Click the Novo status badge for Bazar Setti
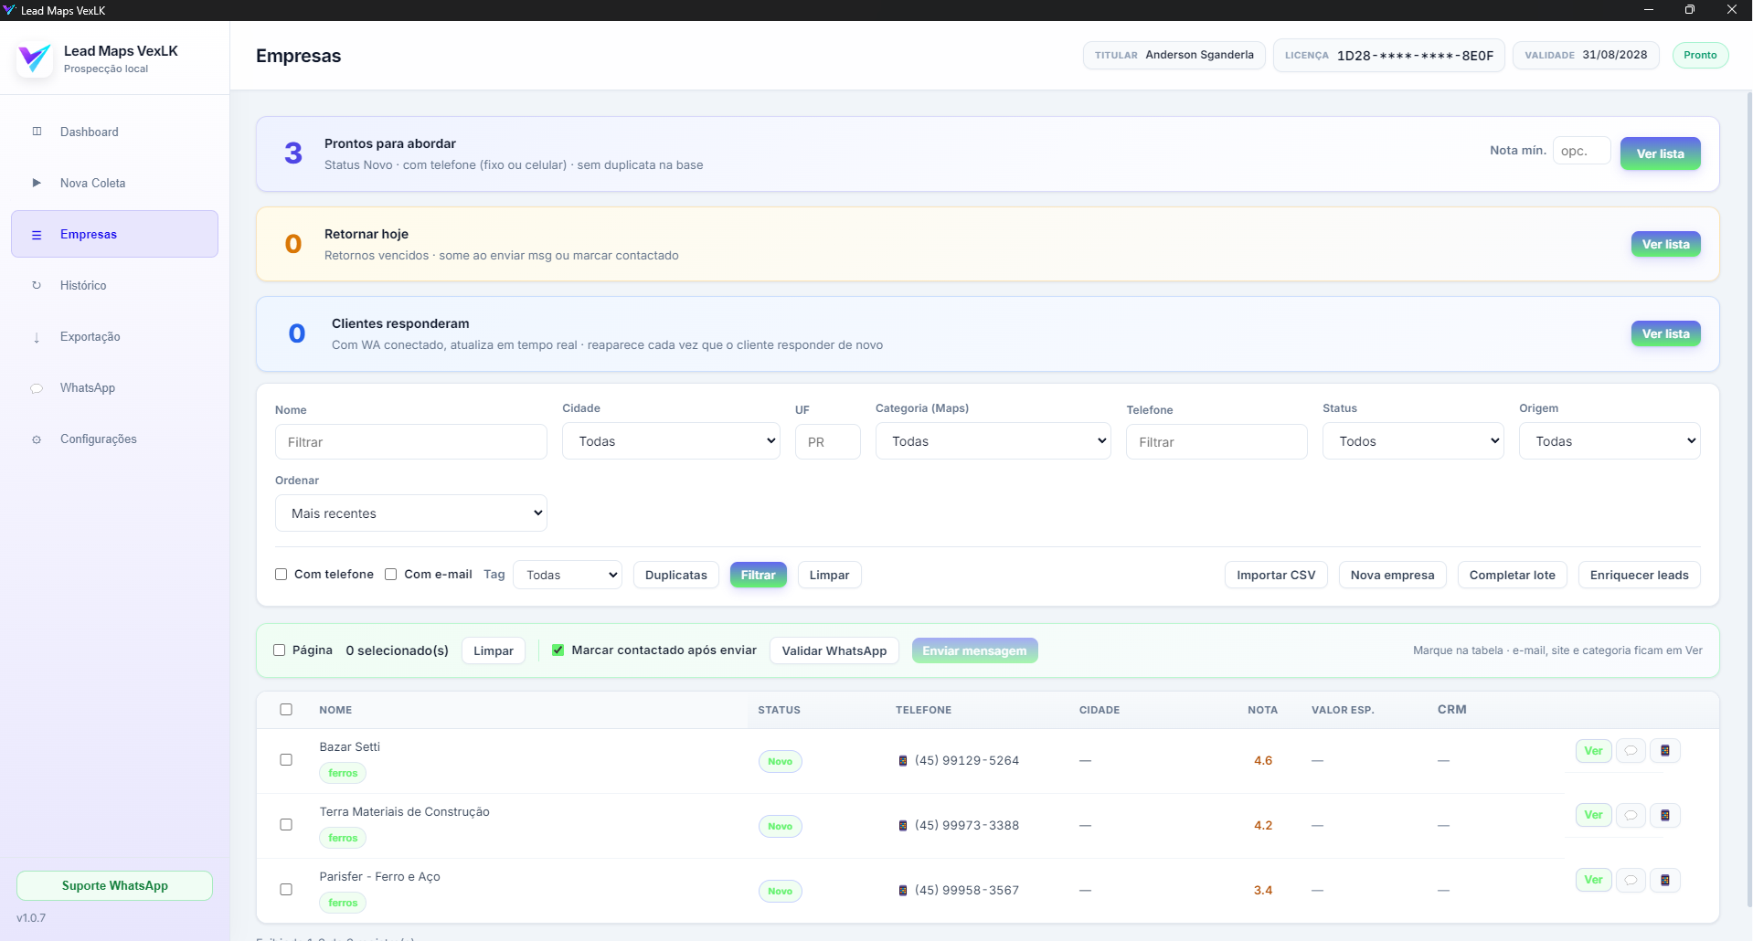This screenshot has height=941, width=1753. tap(780, 761)
